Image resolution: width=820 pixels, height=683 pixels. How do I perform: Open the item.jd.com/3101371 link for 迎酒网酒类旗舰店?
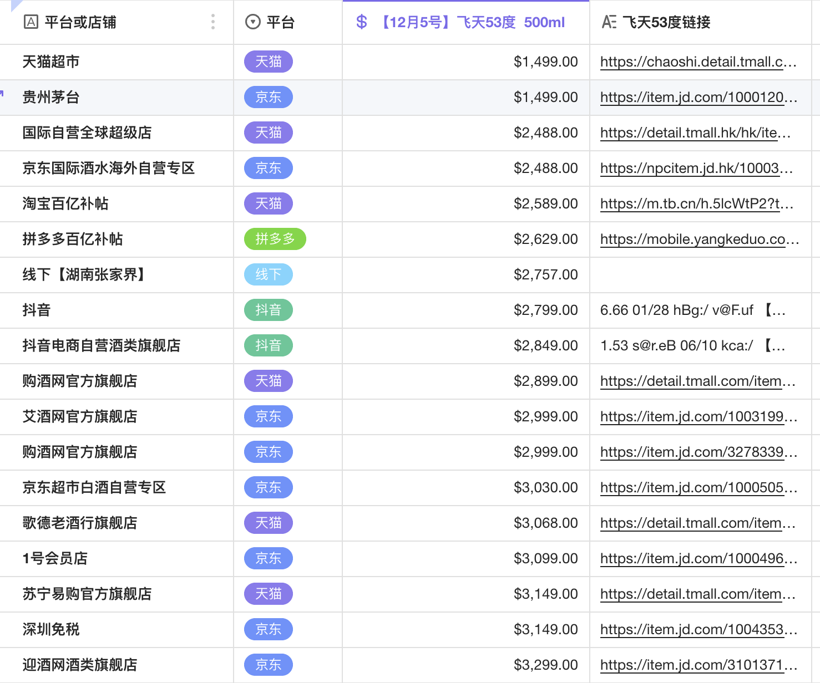point(699,665)
